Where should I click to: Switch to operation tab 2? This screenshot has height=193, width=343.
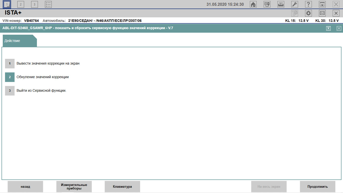21,4
